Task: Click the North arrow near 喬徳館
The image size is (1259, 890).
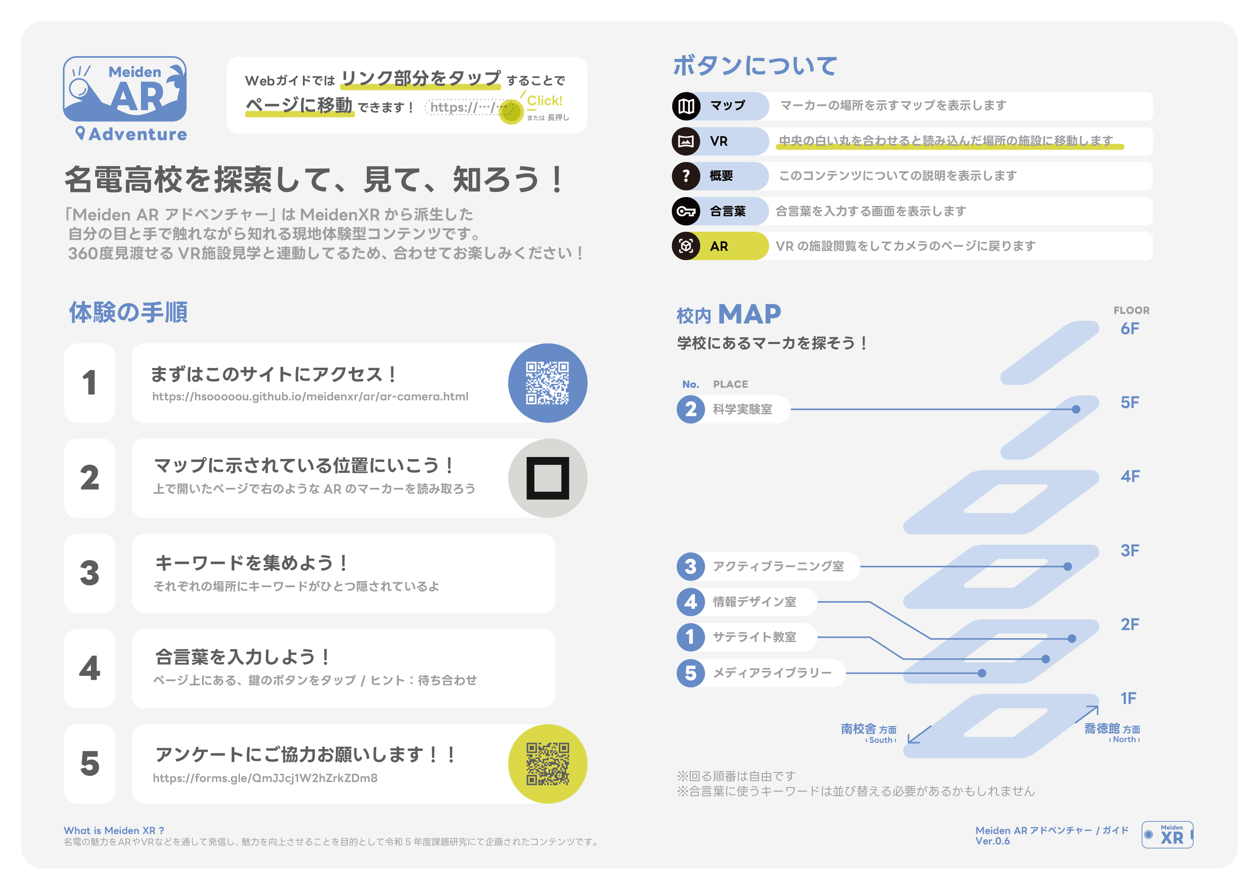Action: tap(1086, 715)
